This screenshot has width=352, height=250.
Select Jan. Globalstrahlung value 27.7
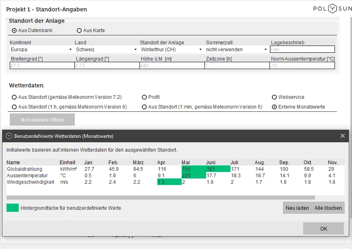[89, 169]
